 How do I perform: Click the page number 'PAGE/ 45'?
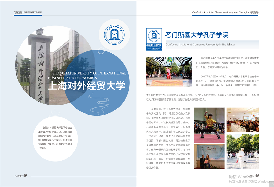(x=21, y=176)
